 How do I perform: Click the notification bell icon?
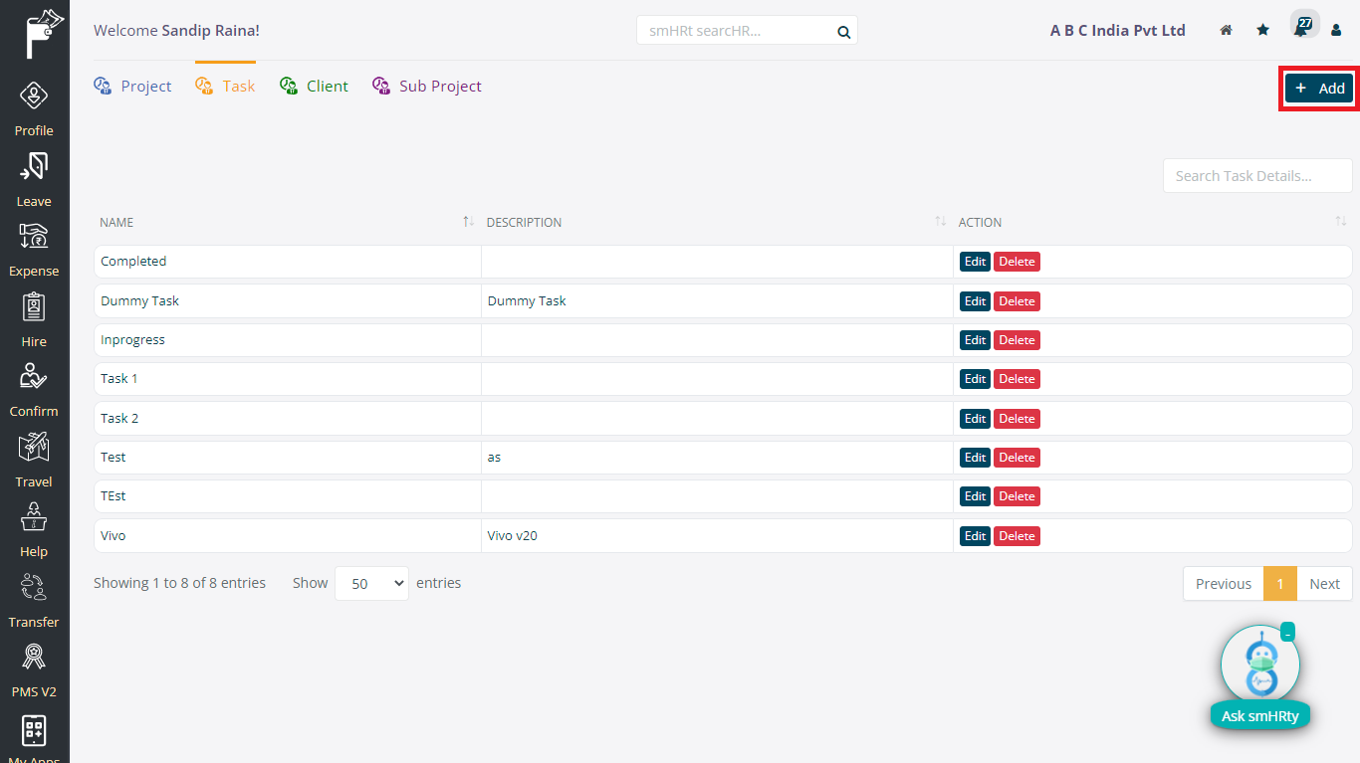[x=1300, y=30]
